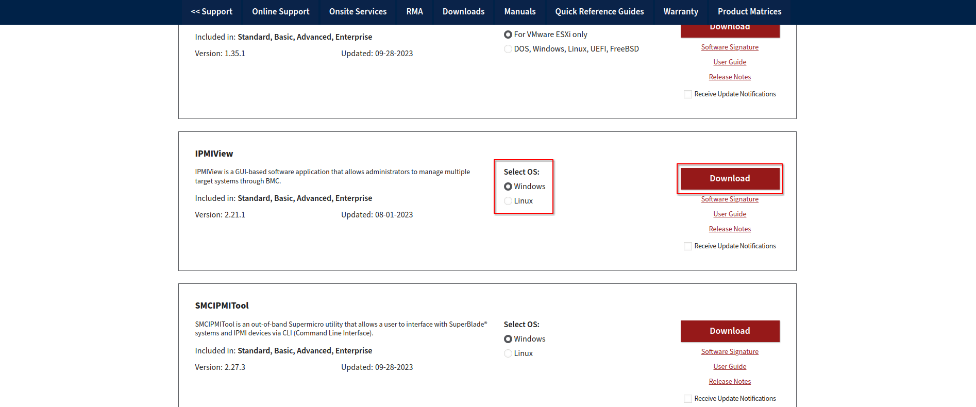
Task: Open the Warranty navigation item
Action: coord(681,11)
